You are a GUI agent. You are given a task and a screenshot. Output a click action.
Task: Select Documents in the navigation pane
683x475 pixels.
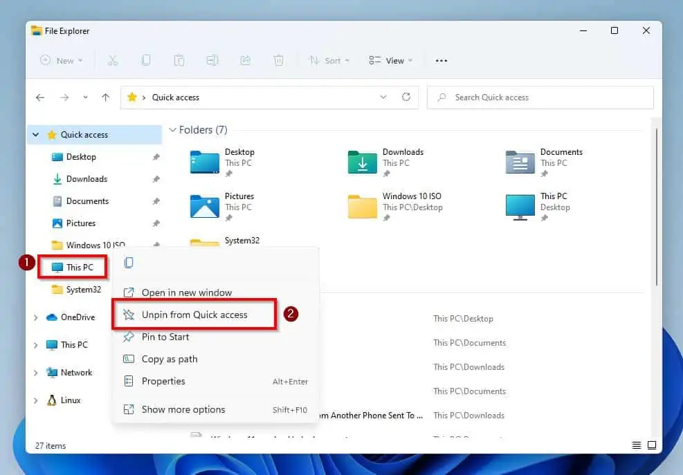(x=88, y=201)
